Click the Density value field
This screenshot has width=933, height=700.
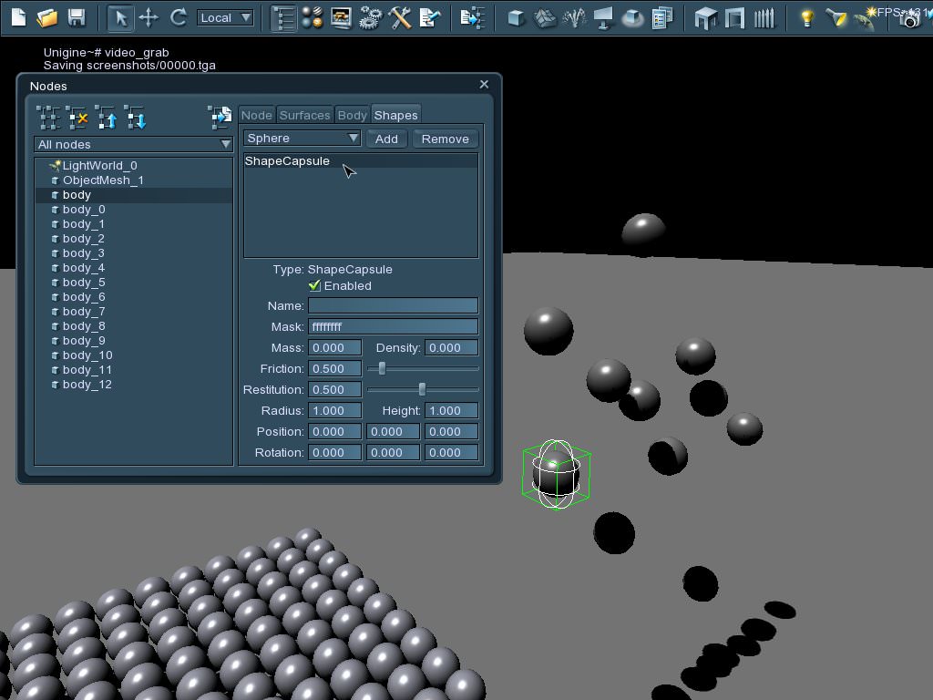(x=451, y=347)
